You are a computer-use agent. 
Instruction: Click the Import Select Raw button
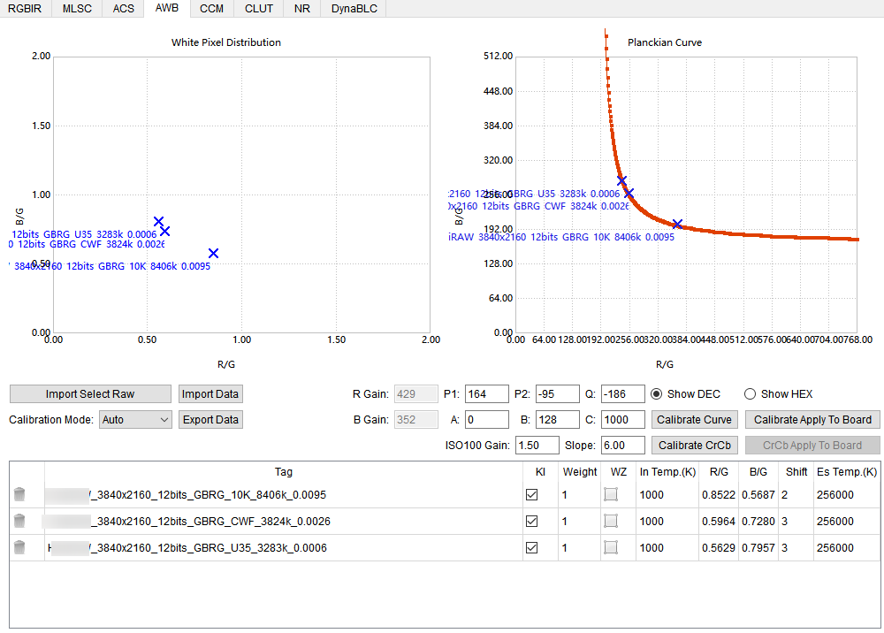90,394
